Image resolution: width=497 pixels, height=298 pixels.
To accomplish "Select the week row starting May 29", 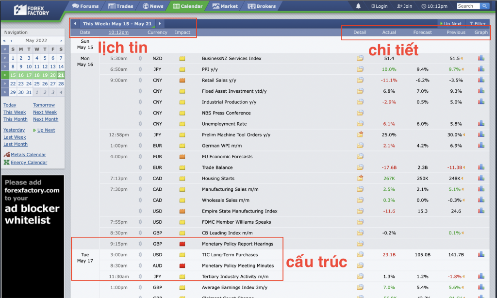I will (x=5, y=92).
